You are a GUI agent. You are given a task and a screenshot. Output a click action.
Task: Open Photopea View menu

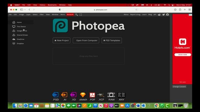click(48, 15)
